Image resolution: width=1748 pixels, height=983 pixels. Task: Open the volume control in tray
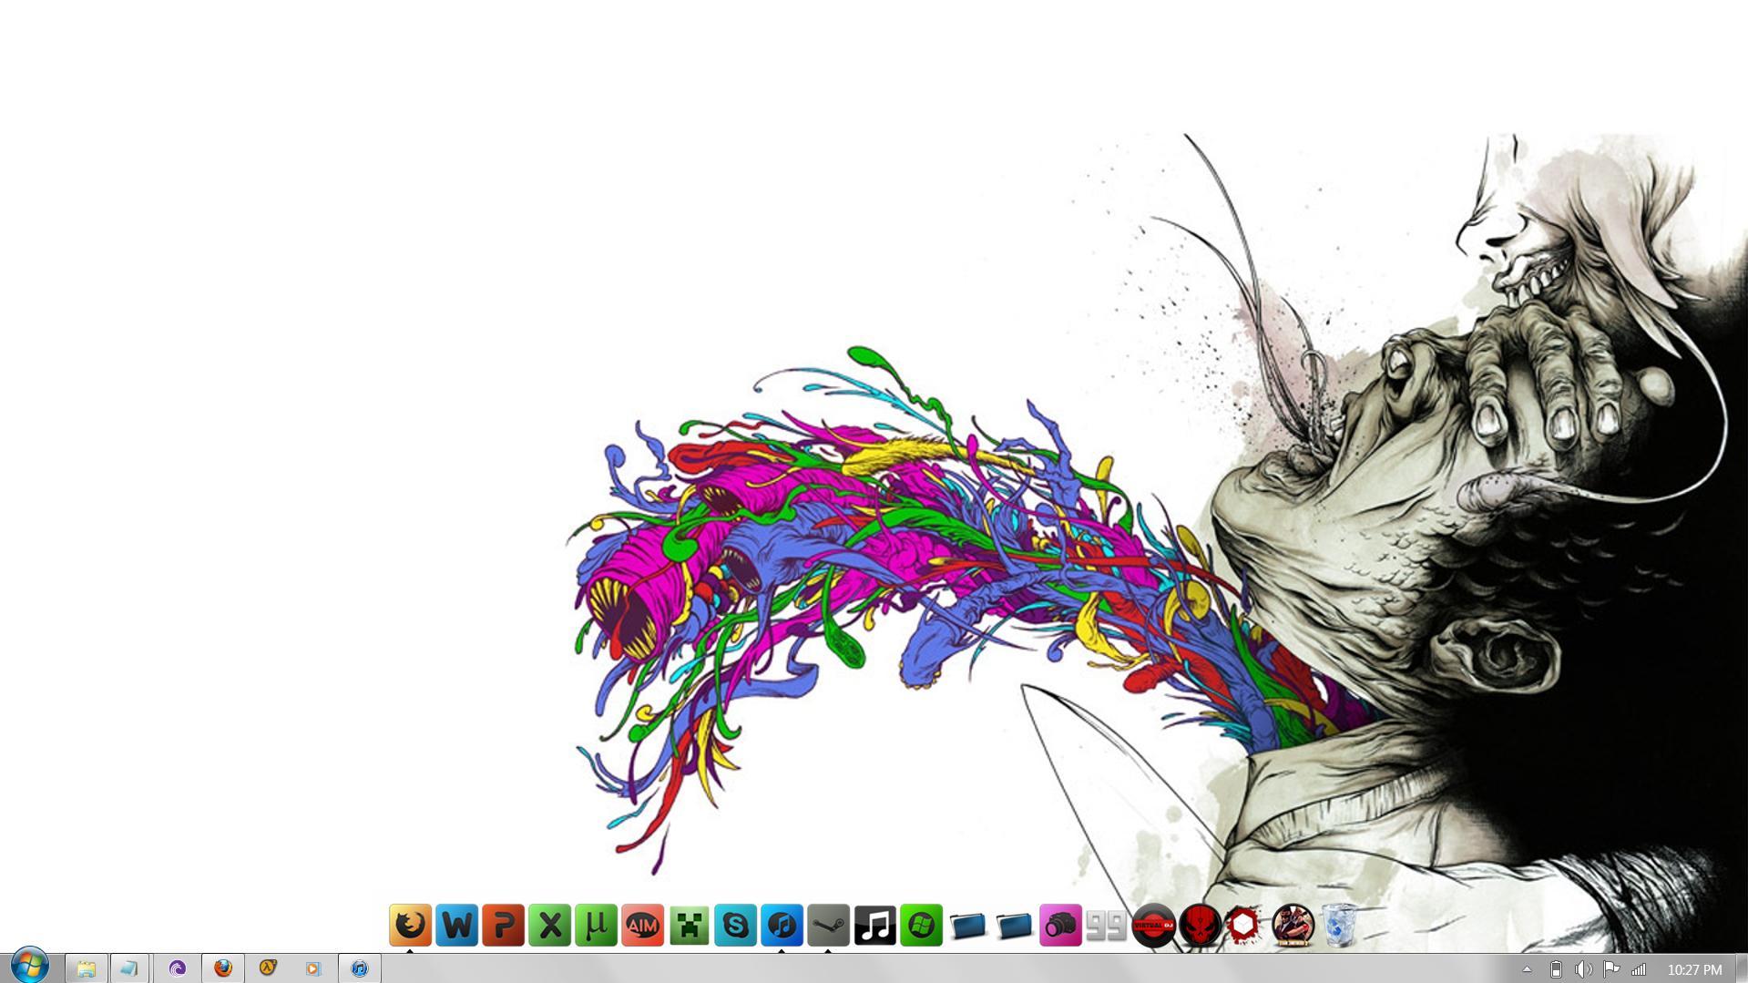click(1583, 969)
